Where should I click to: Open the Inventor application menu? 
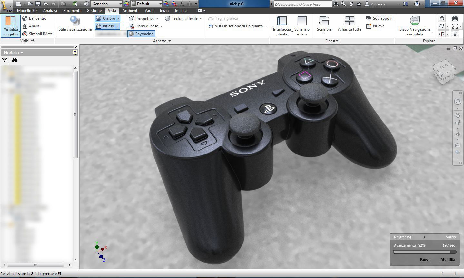coord(6,6)
